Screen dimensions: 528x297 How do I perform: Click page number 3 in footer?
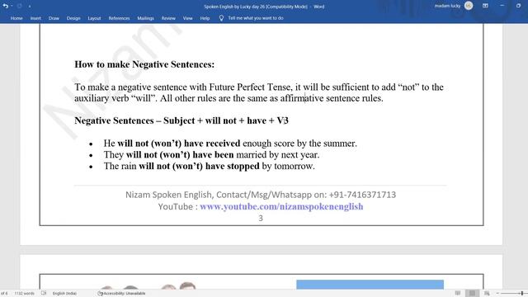[x=261, y=218]
